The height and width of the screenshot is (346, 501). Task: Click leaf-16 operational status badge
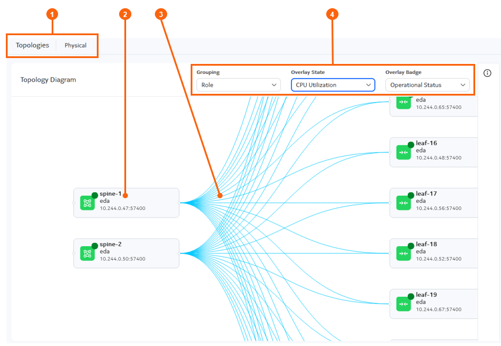(x=411, y=145)
